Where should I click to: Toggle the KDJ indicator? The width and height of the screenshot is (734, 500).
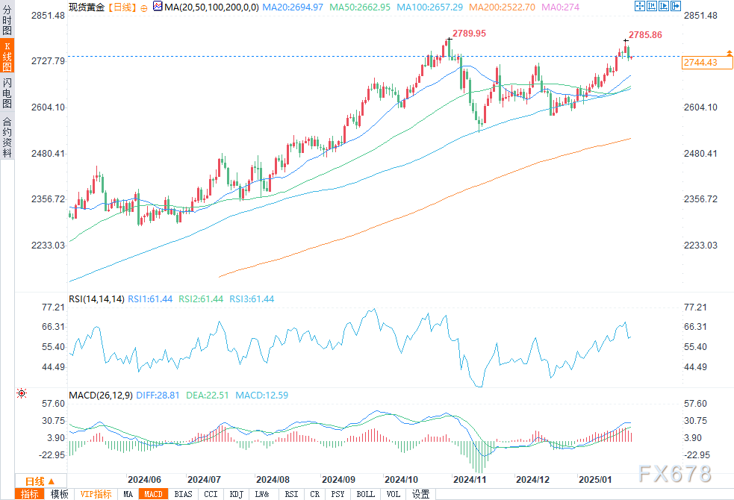236,494
